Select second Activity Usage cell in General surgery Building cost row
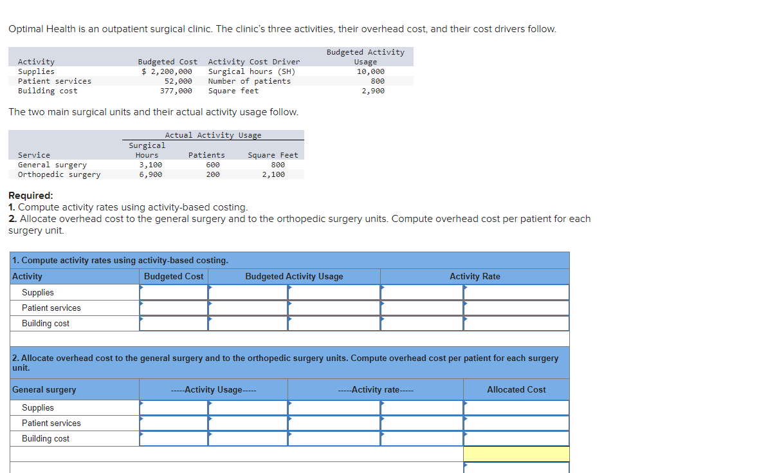The height and width of the screenshot is (473, 777). [x=248, y=438]
